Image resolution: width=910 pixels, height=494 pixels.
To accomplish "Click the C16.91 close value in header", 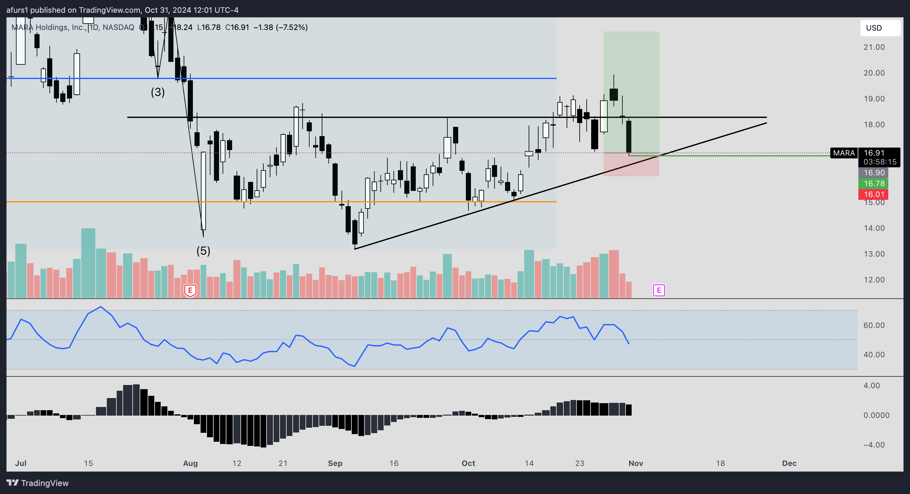I will 237,27.
